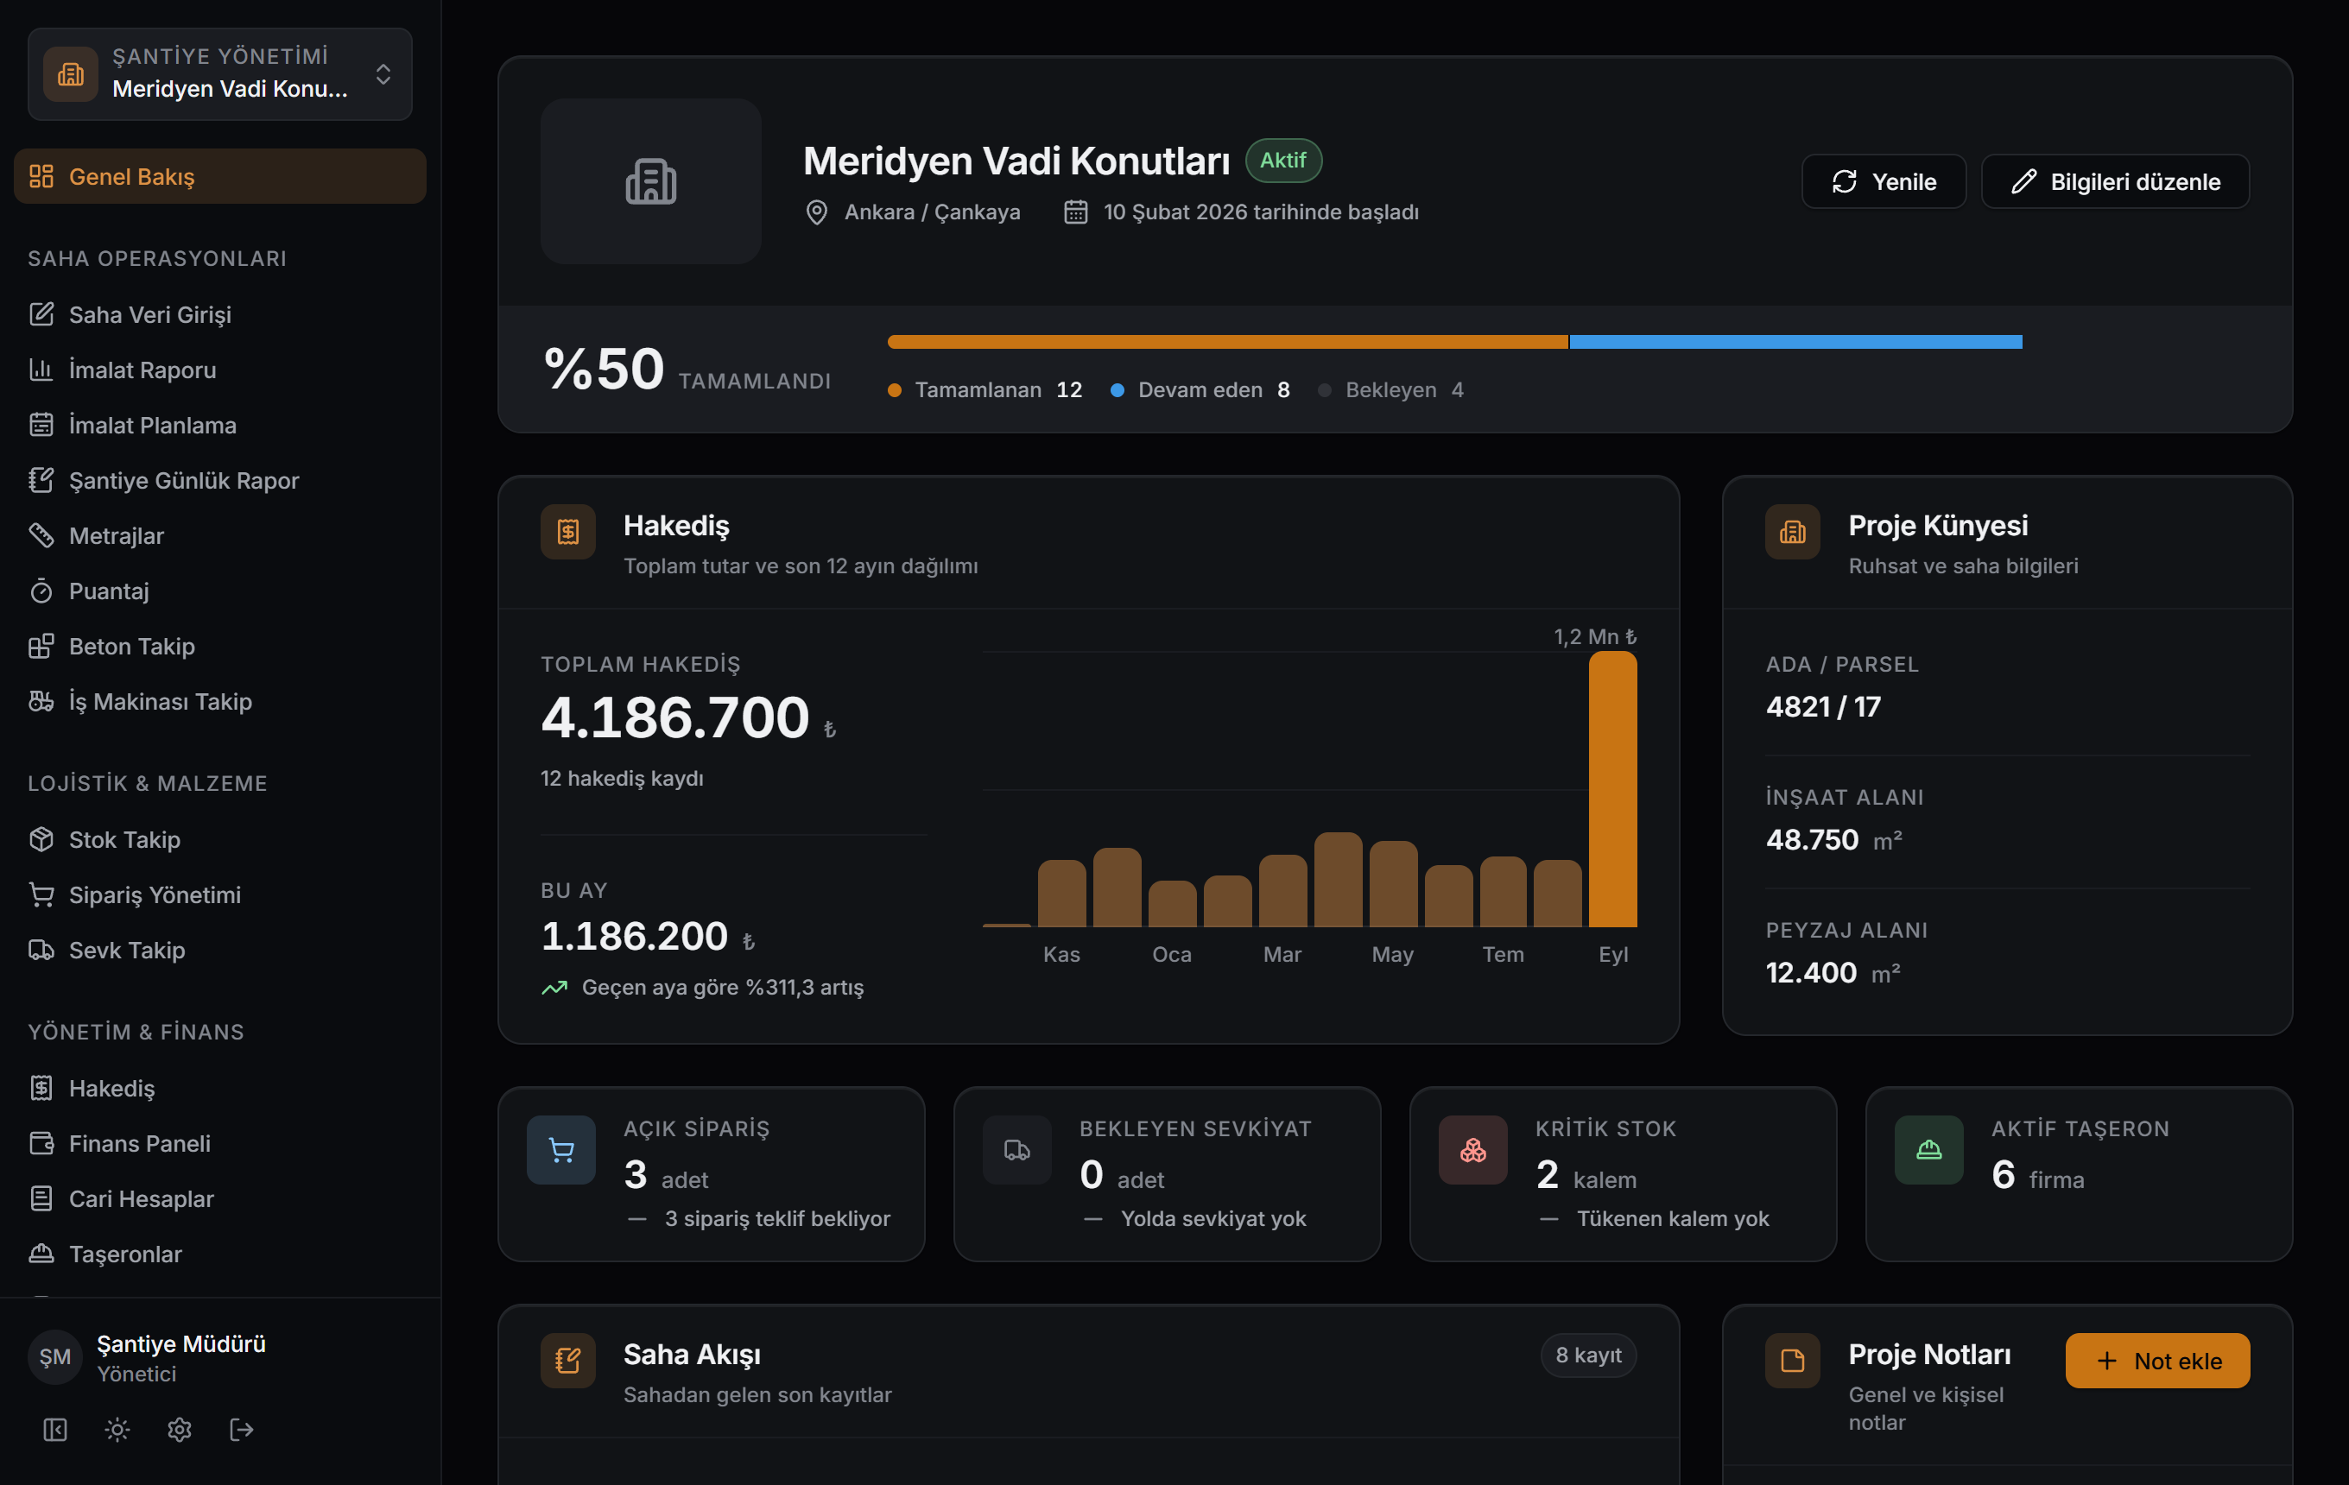Click the Puantaj stopwatch icon
The image size is (2349, 1485).
(x=41, y=591)
